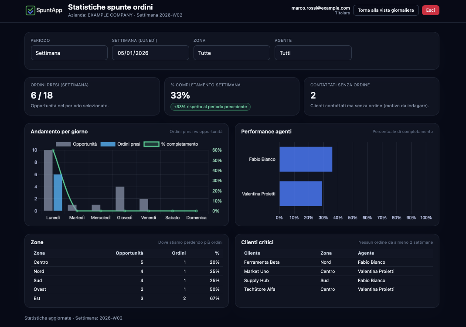This screenshot has width=466, height=327.
Task: Click the +33% rispetto al periodo precedente badge
Action: click(211, 107)
